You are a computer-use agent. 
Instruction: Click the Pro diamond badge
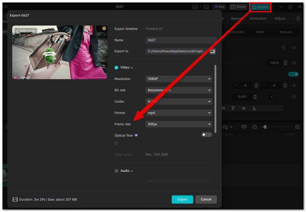click(x=219, y=7)
